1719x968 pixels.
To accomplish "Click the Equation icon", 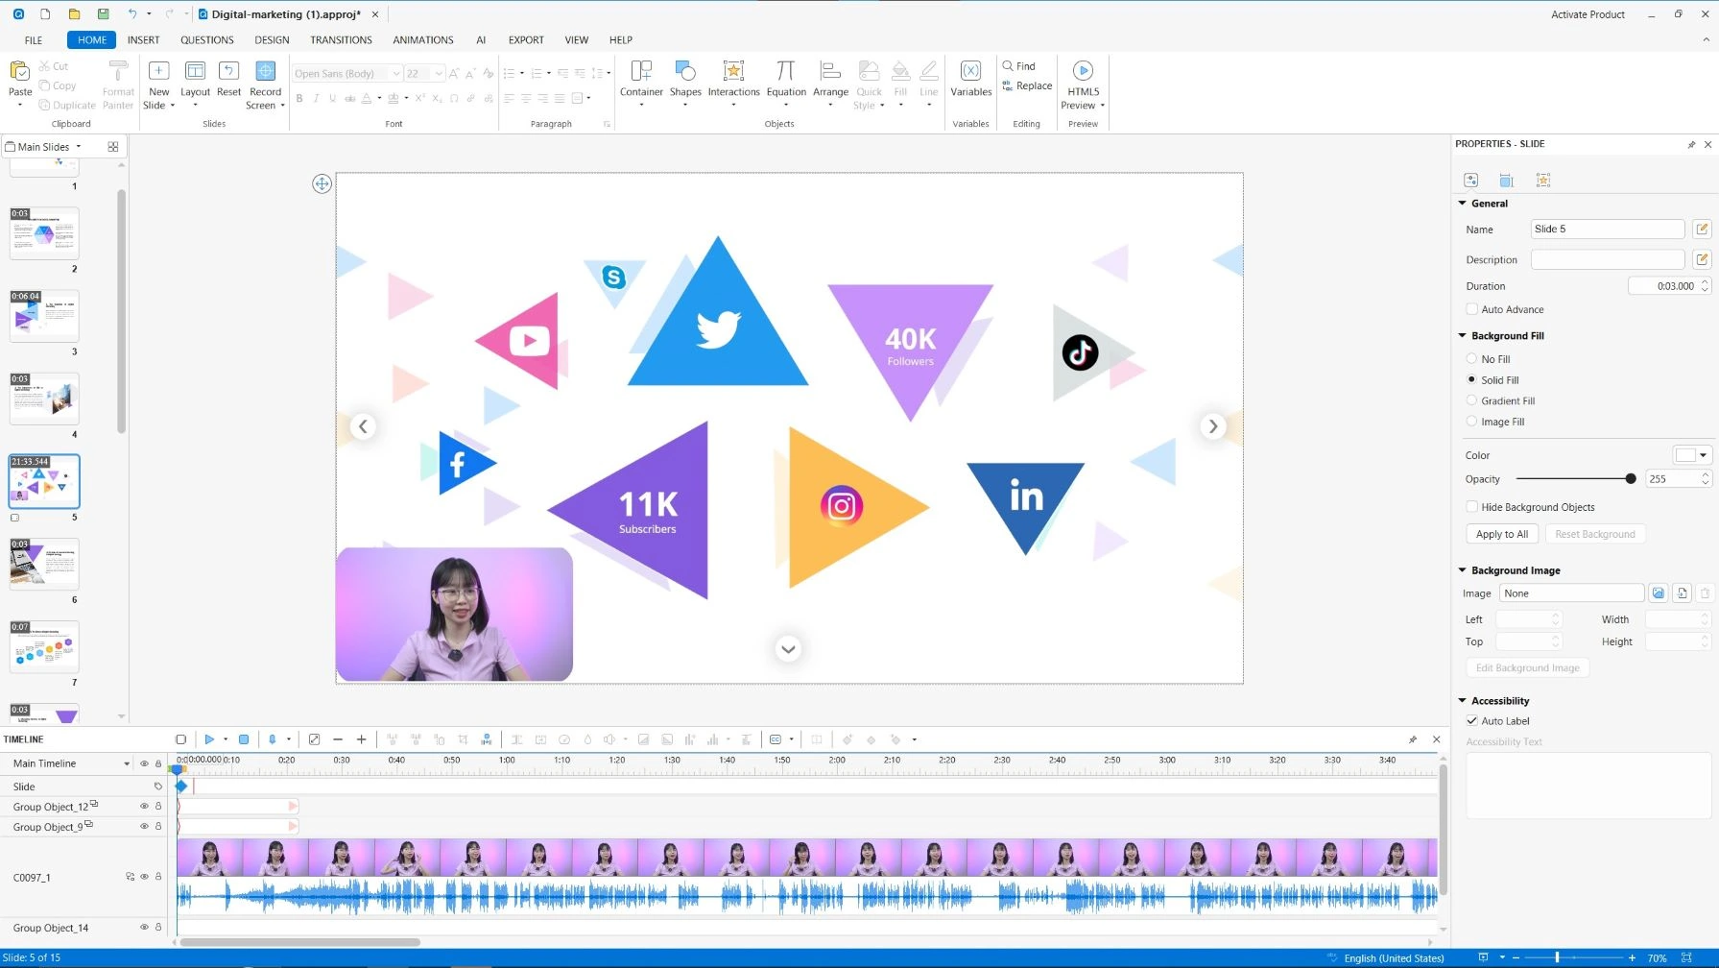I will (x=786, y=72).
